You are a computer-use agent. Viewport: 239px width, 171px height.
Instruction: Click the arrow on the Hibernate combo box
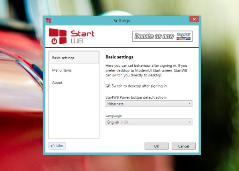189,104
